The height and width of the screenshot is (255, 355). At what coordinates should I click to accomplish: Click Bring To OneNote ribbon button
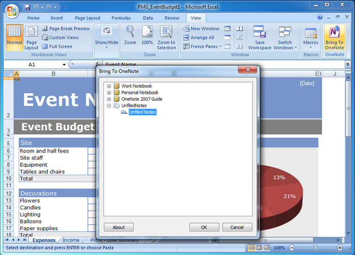pos(334,37)
